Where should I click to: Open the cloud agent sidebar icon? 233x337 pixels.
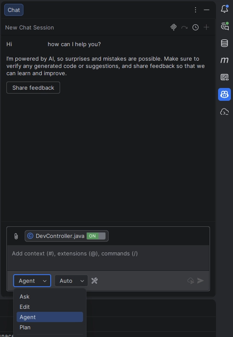(x=224, y=112)
